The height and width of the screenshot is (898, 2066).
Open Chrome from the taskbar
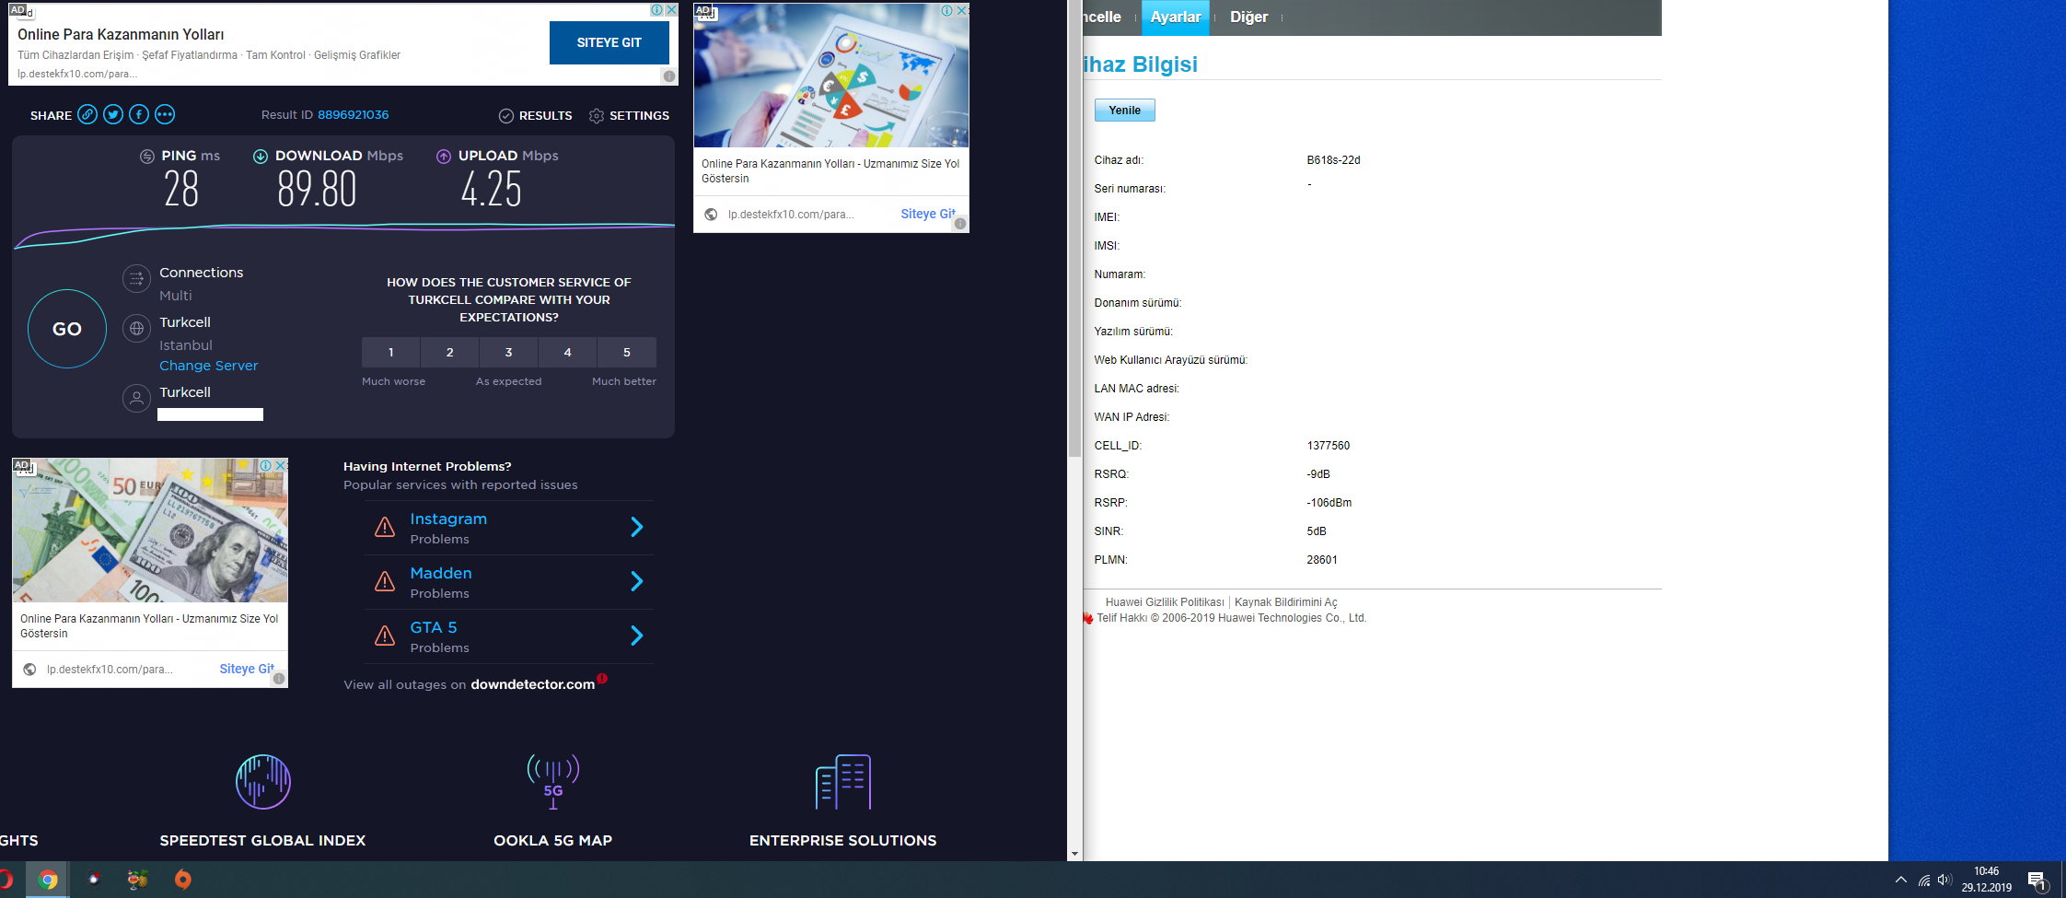pyautogui.click(x=48, y=880)
